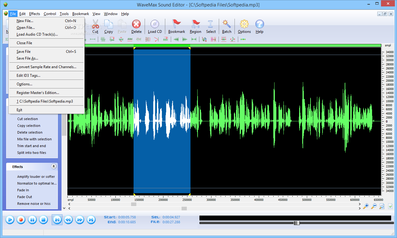Click the green horizontal line-span icon
397x238 pixels.
(93, 39)
